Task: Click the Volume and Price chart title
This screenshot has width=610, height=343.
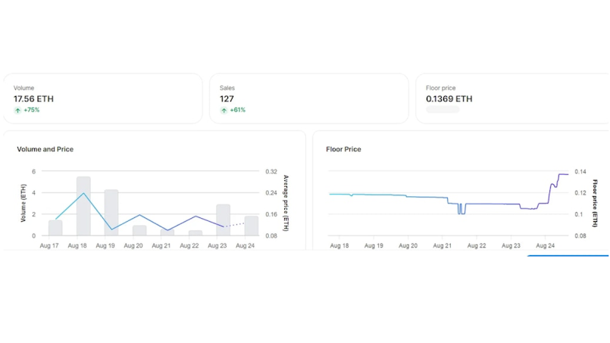Action: click(x=45, y=149)
